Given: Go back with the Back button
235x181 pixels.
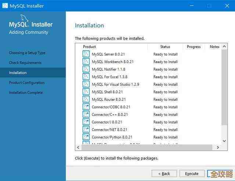Looking at the screenshot, I should point(164,173).
